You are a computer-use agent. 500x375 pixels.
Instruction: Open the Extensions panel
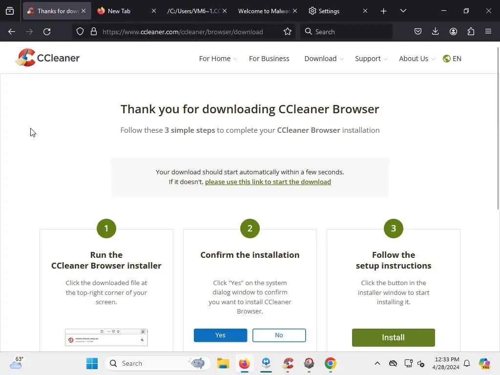[x=471, y=32]
